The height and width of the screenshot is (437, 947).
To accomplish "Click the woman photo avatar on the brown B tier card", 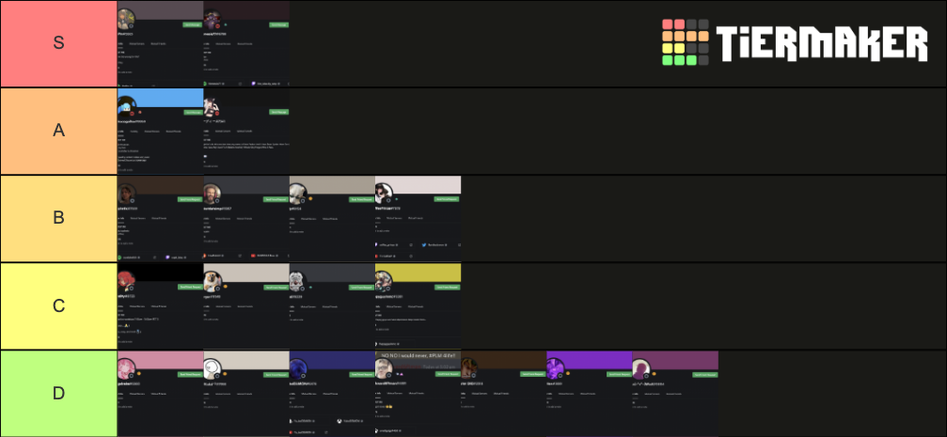I will 126,194.
